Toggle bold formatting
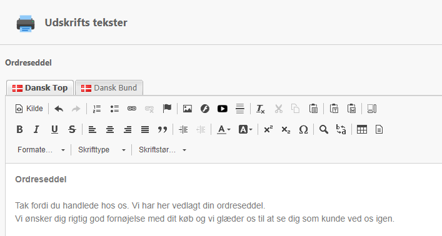 pyautogui.click(x=19, y=129)
